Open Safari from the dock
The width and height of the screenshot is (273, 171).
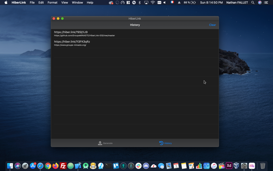[x=40, y=165]
